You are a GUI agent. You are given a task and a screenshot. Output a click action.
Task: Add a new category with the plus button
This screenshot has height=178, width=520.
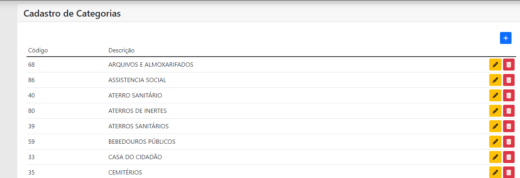pyautogui.click(x=506, y=38)
